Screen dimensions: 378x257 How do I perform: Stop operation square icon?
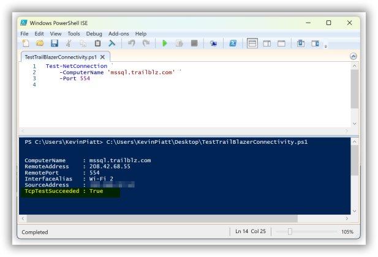coord(194,43)
